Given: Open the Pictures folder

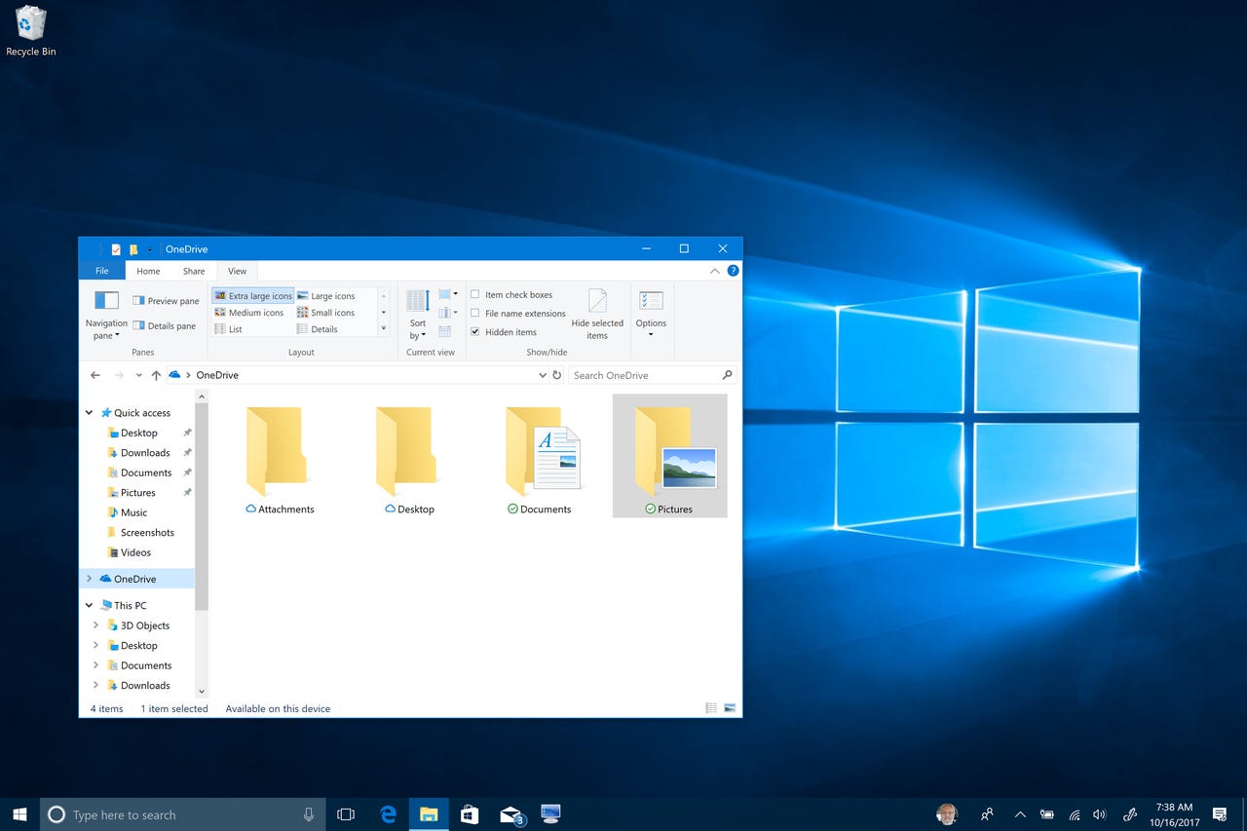Looking at the screenshot, I should (669, 453).
